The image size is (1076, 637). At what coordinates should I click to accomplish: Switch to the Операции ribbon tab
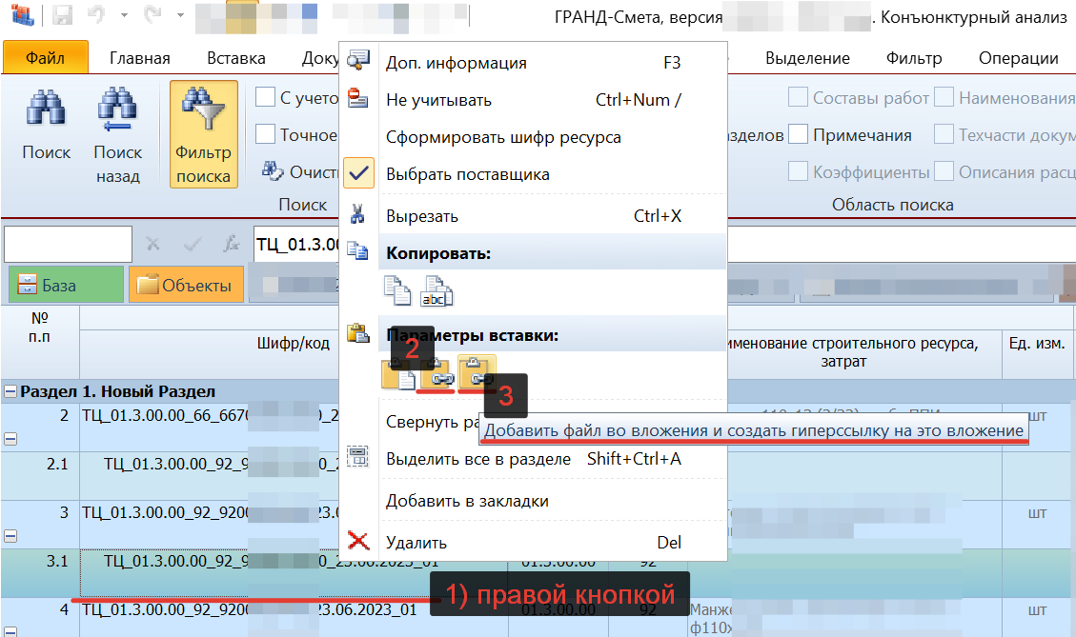tap(1019, 58)
